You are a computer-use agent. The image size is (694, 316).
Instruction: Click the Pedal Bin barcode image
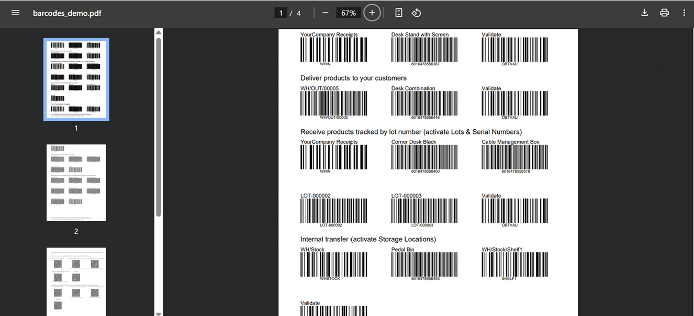click(x=424, y=265)
